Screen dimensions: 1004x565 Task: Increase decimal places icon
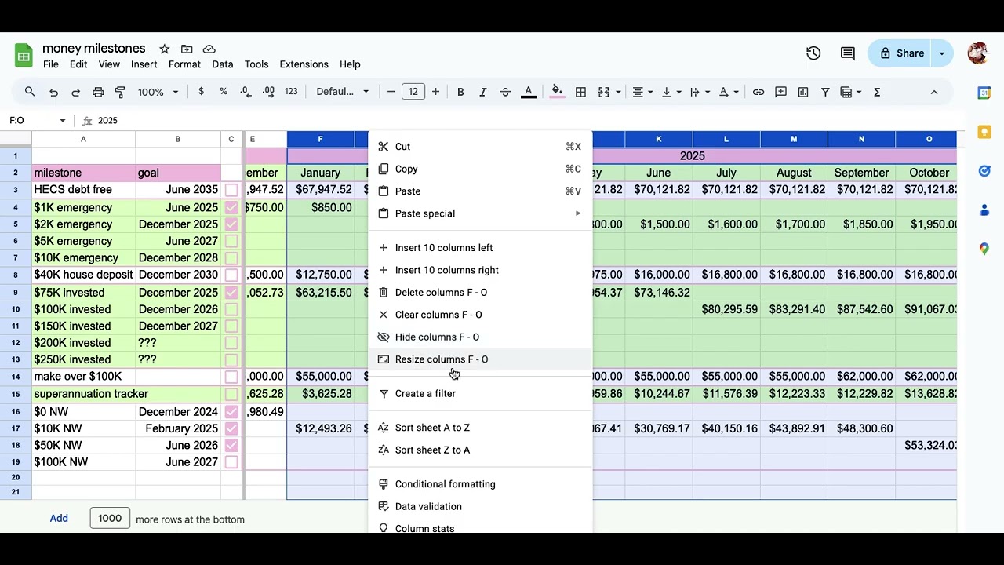tap(268, 92)
